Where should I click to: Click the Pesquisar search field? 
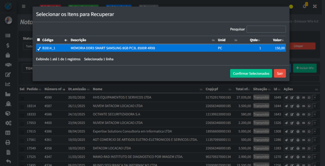coord(266,29)
